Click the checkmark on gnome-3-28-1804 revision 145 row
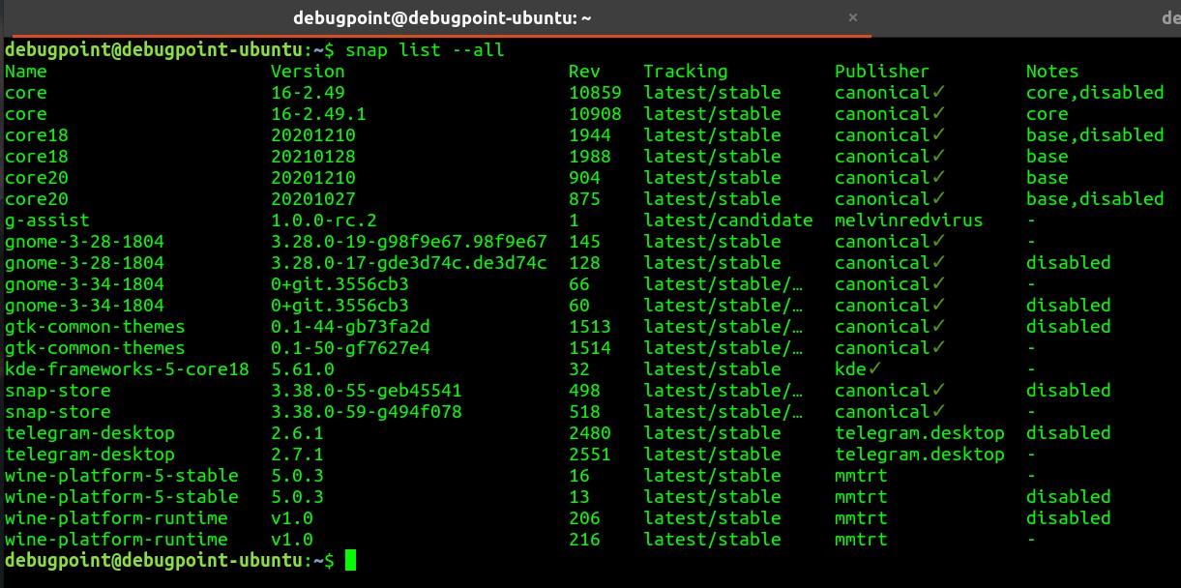Image resolution: width=1181 pixels, height=588 pixels. 937,241
